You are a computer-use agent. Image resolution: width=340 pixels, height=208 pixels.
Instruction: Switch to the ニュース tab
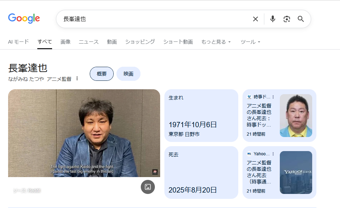pos(89,42)
